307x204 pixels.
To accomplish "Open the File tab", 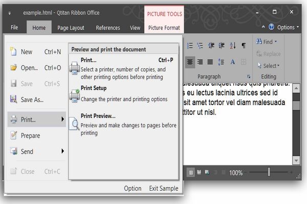I will pyautogui.click(x=14, y=28).
